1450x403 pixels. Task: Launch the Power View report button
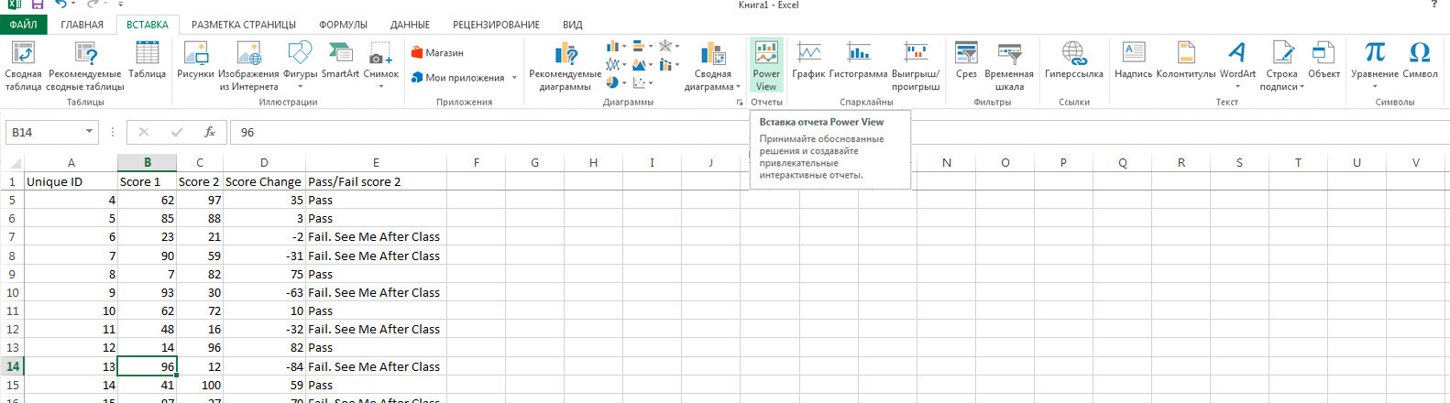point(766,64)
